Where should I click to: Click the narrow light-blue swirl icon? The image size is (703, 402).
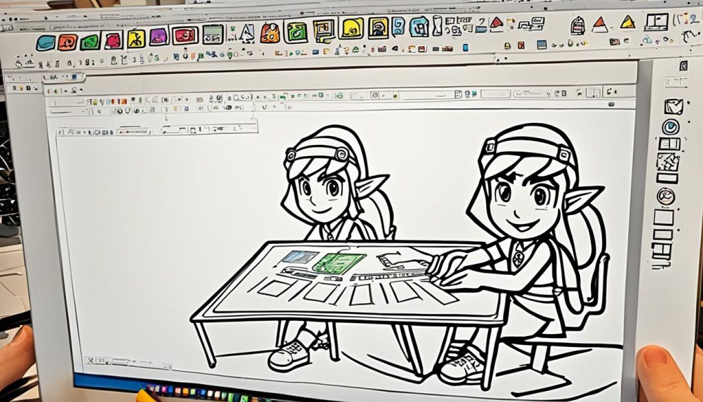tap(397, 26)
